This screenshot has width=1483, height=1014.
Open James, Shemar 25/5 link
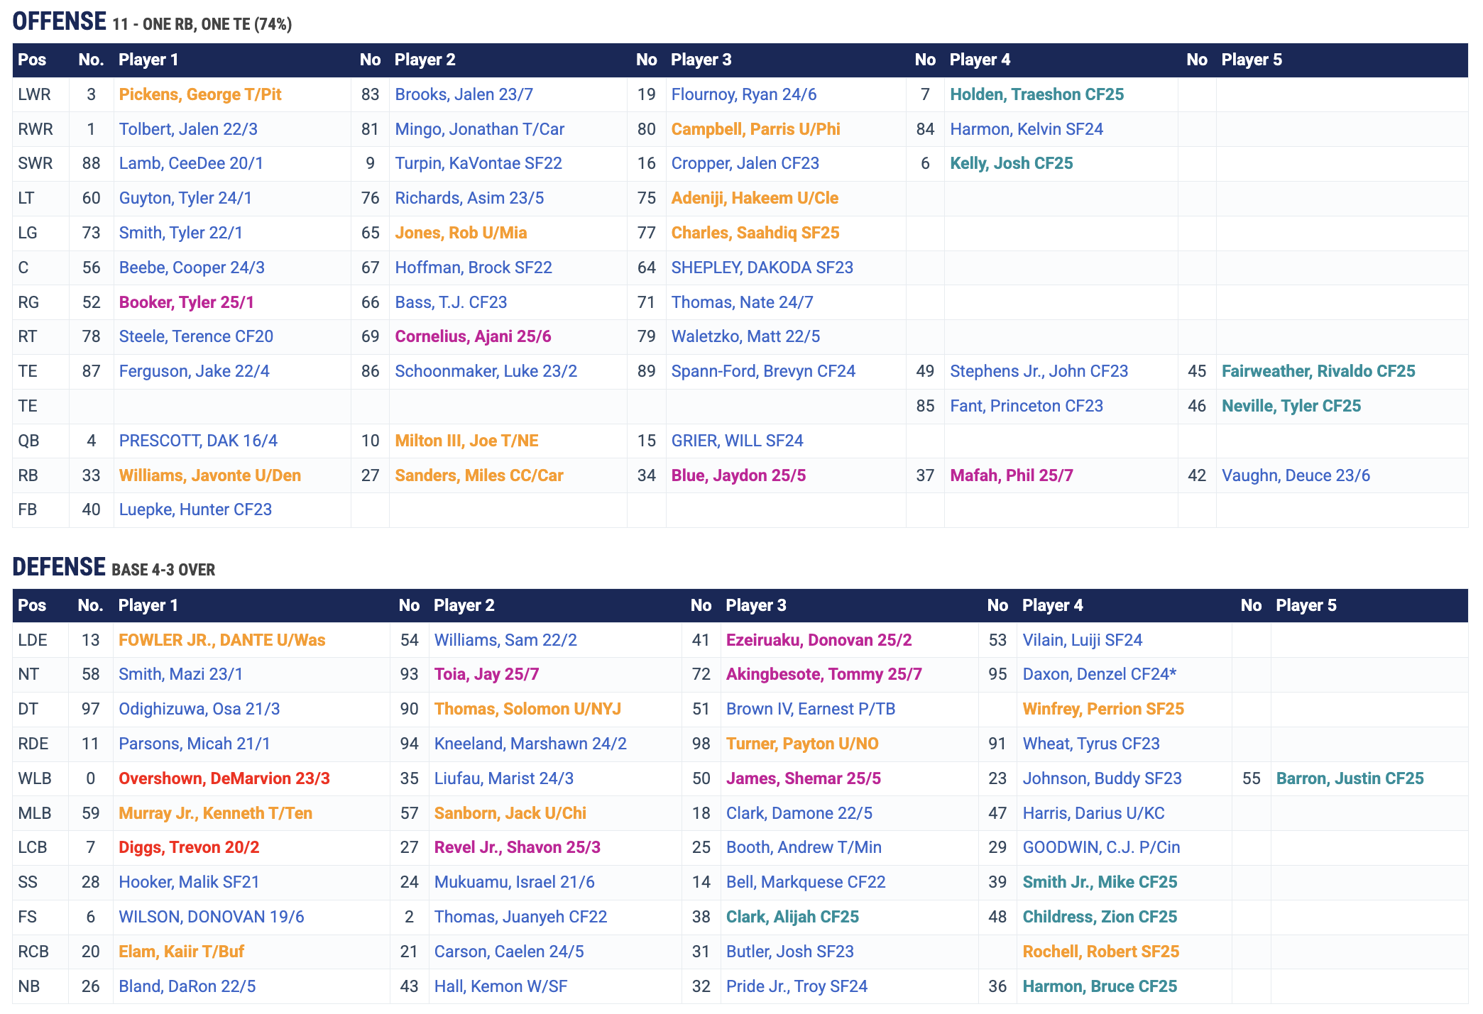[x=804, y=778]
